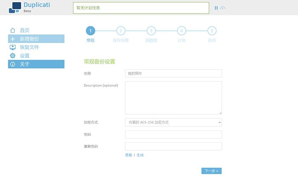Open the 设置 menu item
This screenshot has width=298, height=184.
[36, 56]
